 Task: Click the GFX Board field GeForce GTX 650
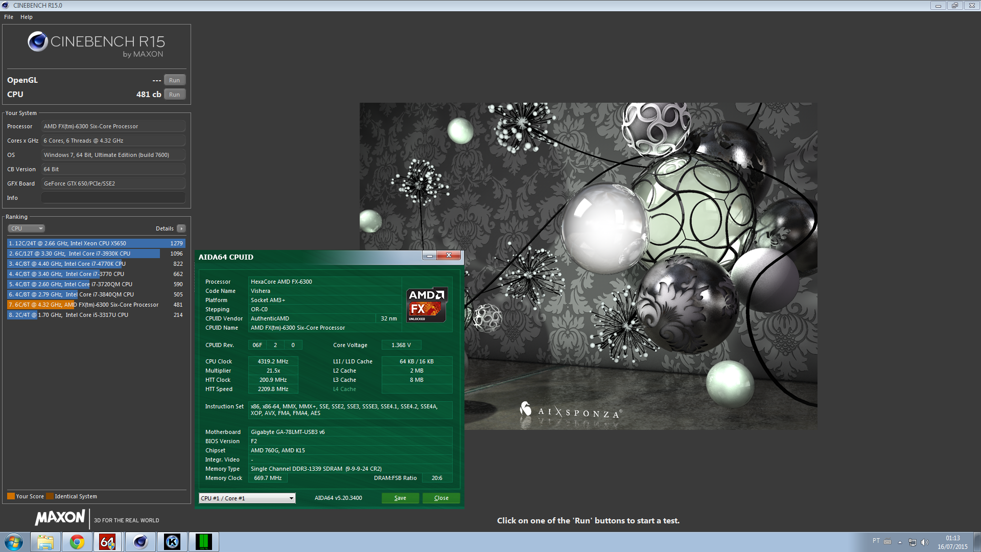pos(113,183)
